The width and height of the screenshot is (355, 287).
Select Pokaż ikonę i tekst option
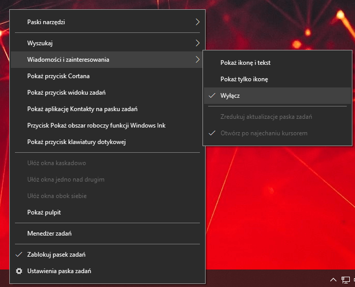click(x=277, y=63)
